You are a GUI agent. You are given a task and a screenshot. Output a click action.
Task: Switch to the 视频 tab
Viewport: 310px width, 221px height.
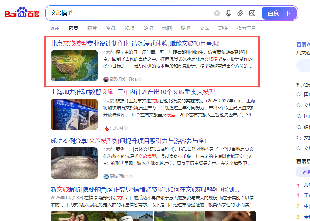pos(129,28)
